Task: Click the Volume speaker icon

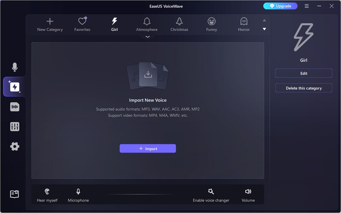Action: [248, 192]
